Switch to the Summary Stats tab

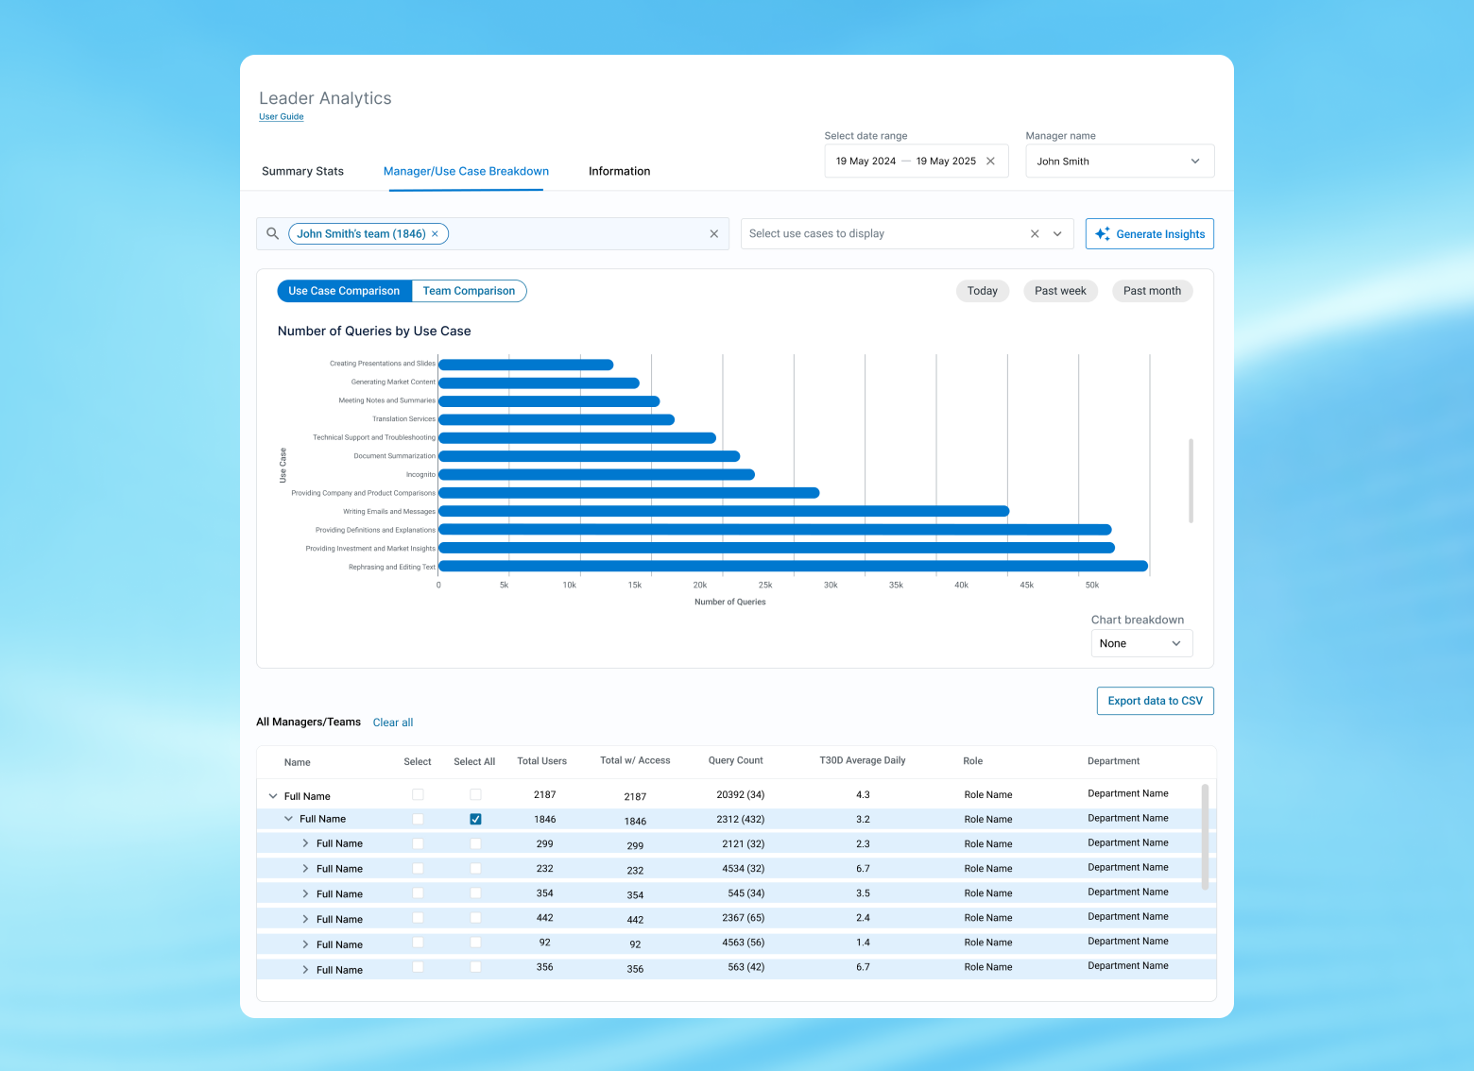302,171
